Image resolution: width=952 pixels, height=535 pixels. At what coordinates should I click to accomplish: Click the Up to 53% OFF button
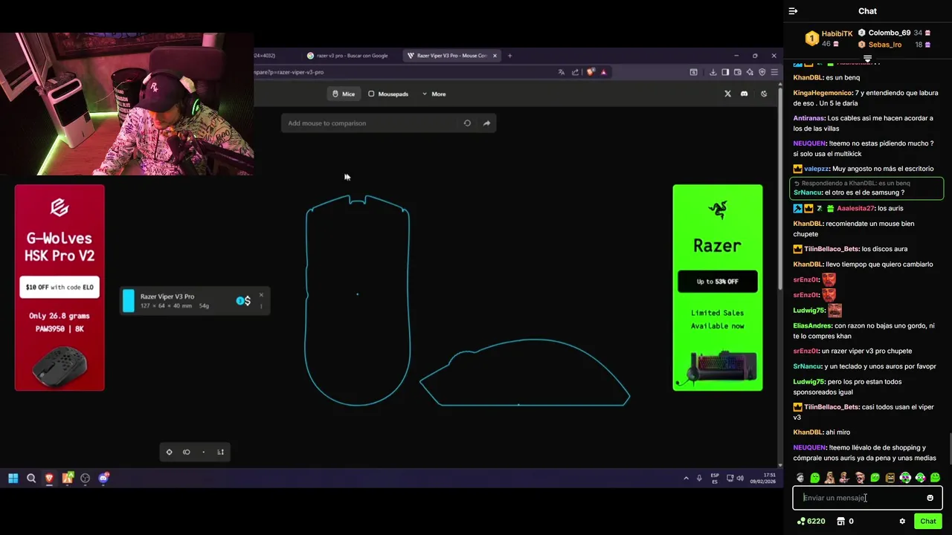click(718, 282)
